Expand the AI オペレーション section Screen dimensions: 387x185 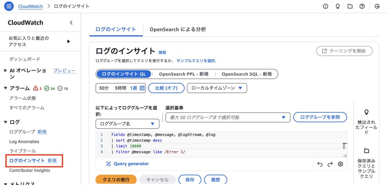(x=6, y=71)
